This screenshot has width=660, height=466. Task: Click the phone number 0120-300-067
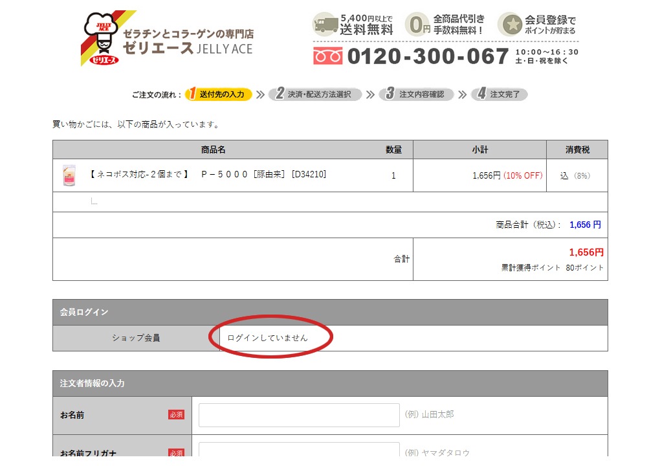click(x=428, y=56)
